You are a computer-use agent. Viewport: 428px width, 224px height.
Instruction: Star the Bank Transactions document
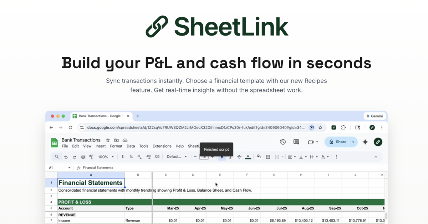(x=108, y=140)
